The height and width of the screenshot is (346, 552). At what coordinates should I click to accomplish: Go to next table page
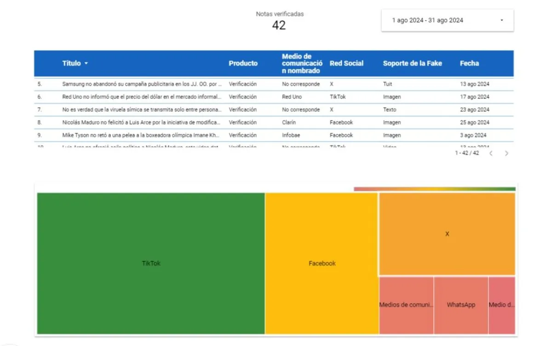pos(506,153)
